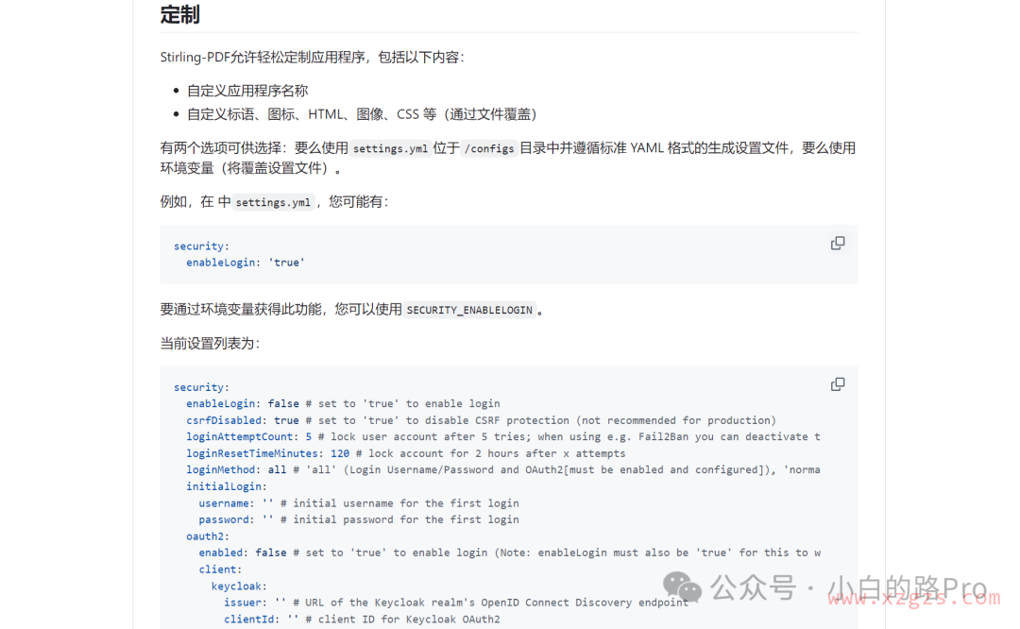Click the loginAttemptCount: 5 code line

248,436
